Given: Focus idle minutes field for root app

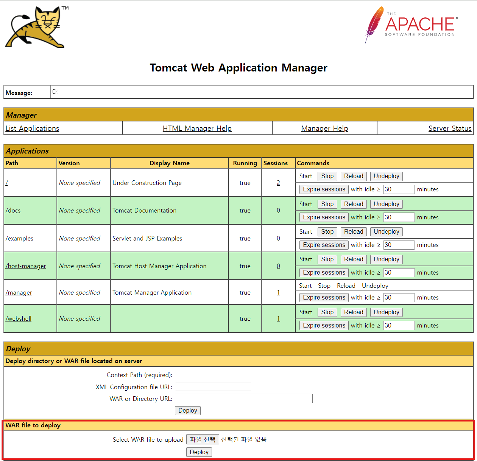Looking at the screenshot, I should 399,189.
